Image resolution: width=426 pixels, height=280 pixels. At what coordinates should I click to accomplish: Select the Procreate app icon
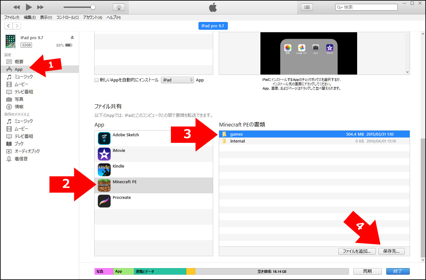104,201
